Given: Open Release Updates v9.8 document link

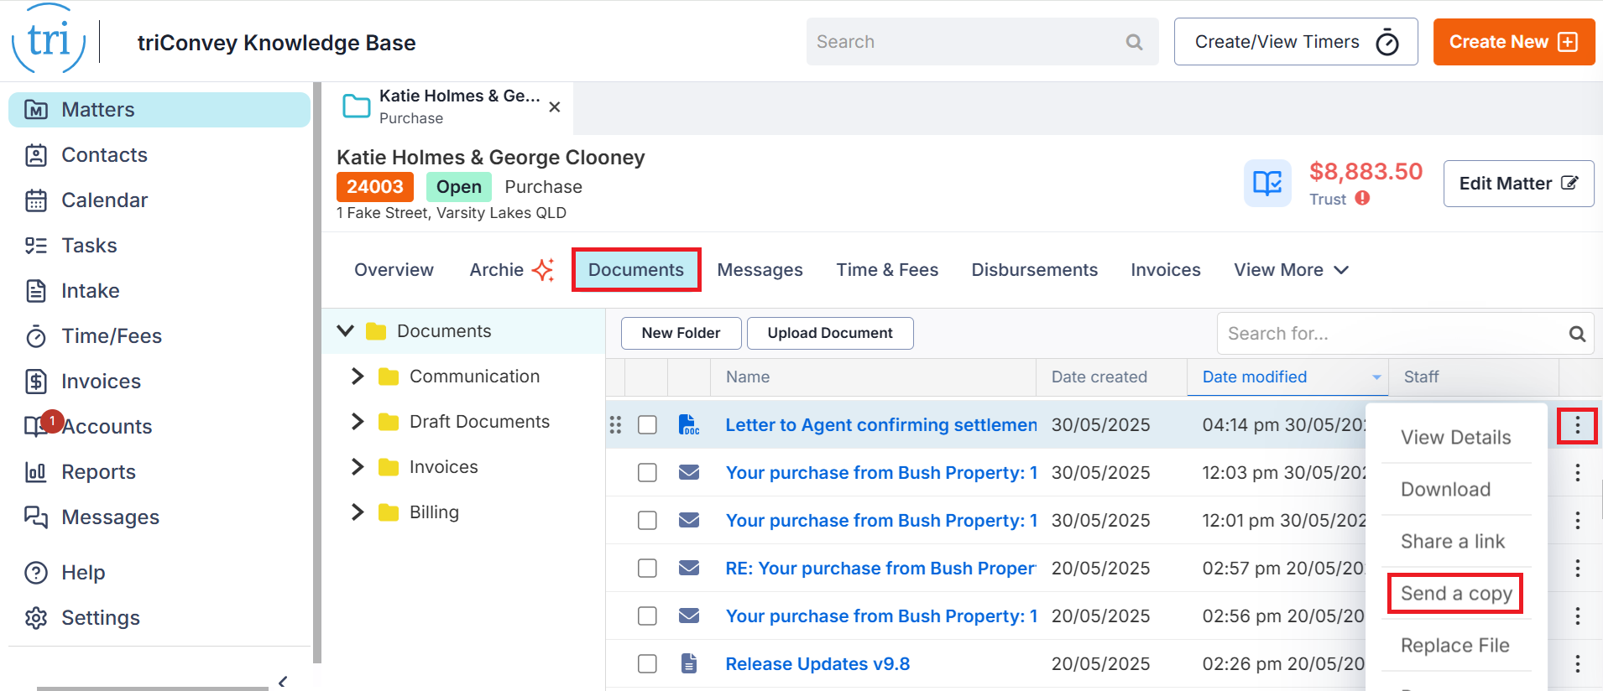Looking at the screenshot, I should coord(817,664).
